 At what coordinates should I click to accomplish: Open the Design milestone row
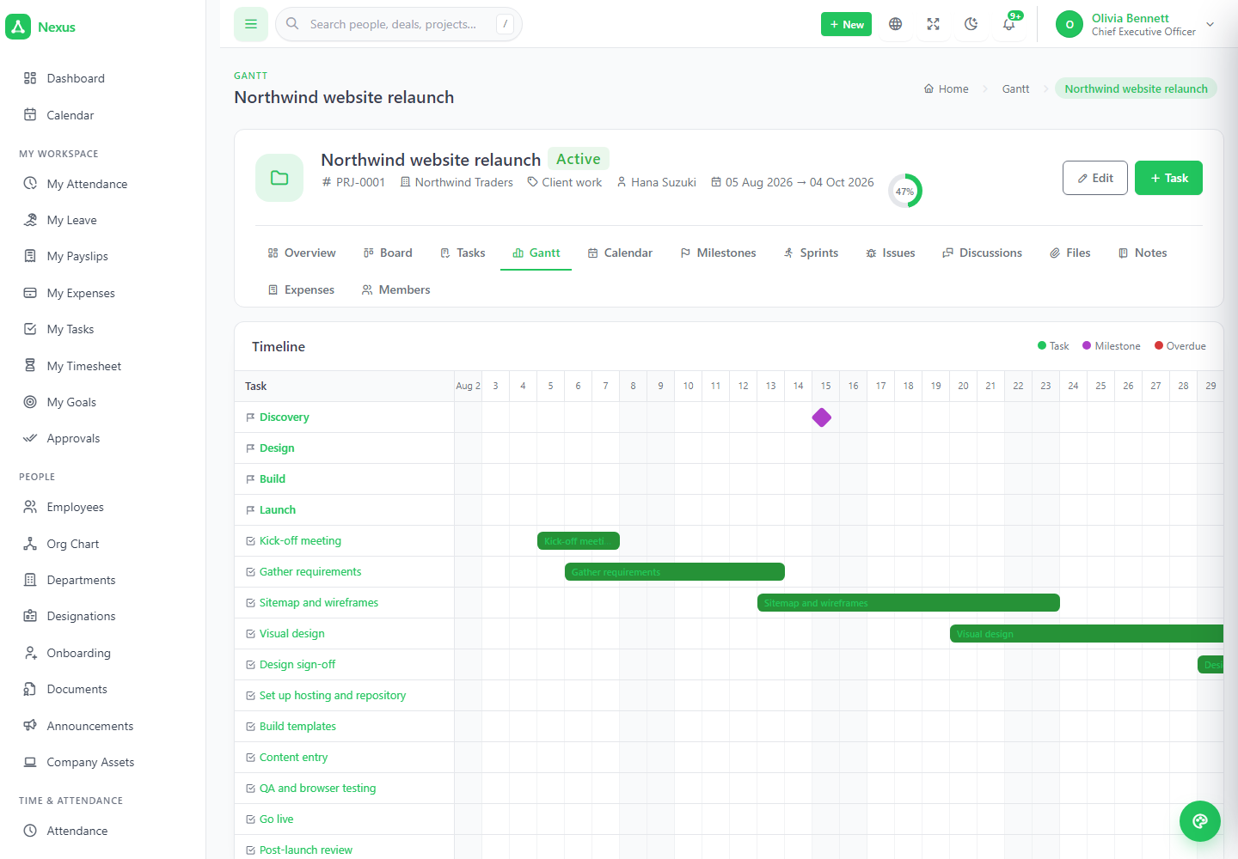[277, 448]
